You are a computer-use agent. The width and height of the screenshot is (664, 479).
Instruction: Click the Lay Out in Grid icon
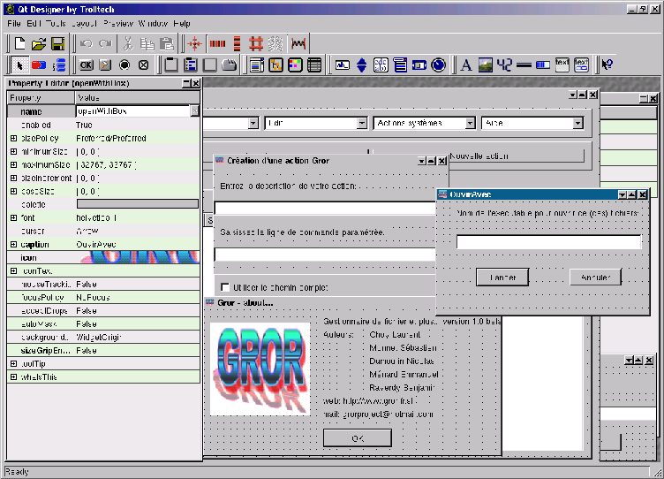tap(256, 43)
